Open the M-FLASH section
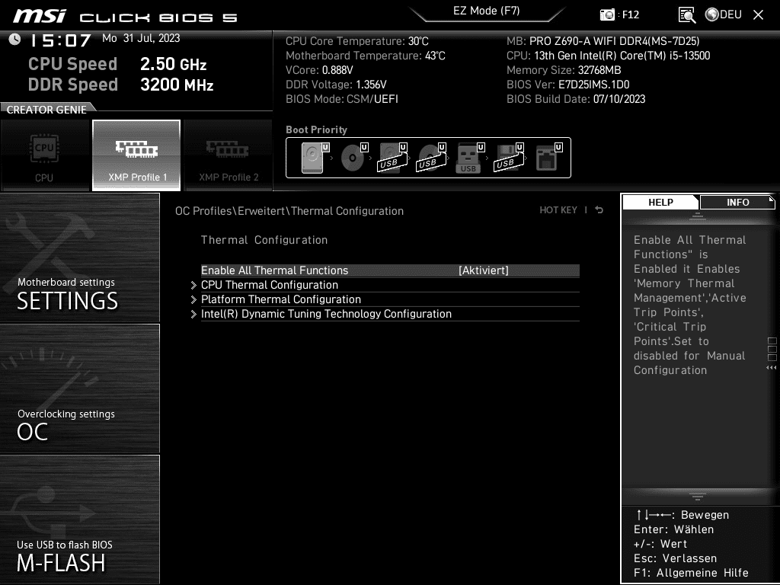 tap(79, 519)
